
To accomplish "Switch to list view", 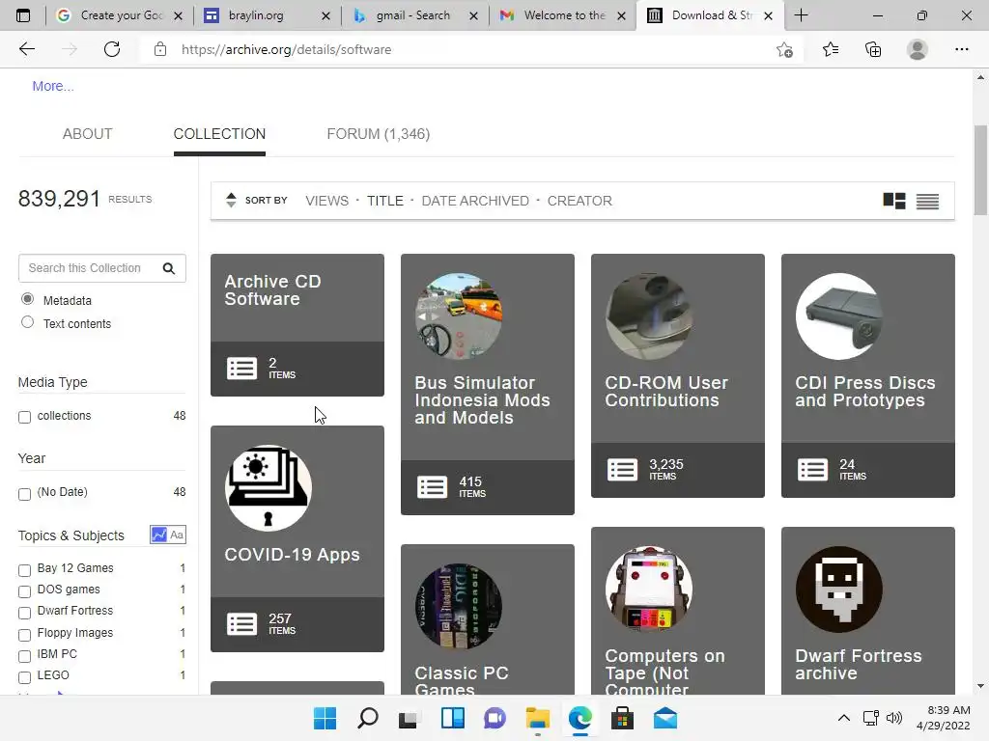I will [927, 201].
